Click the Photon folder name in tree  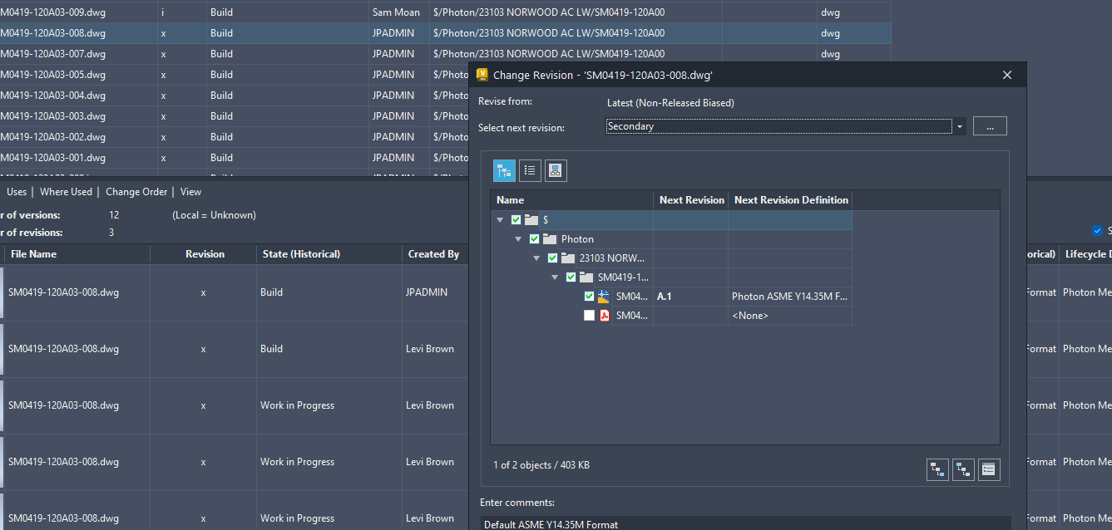[x=577, y=239]
